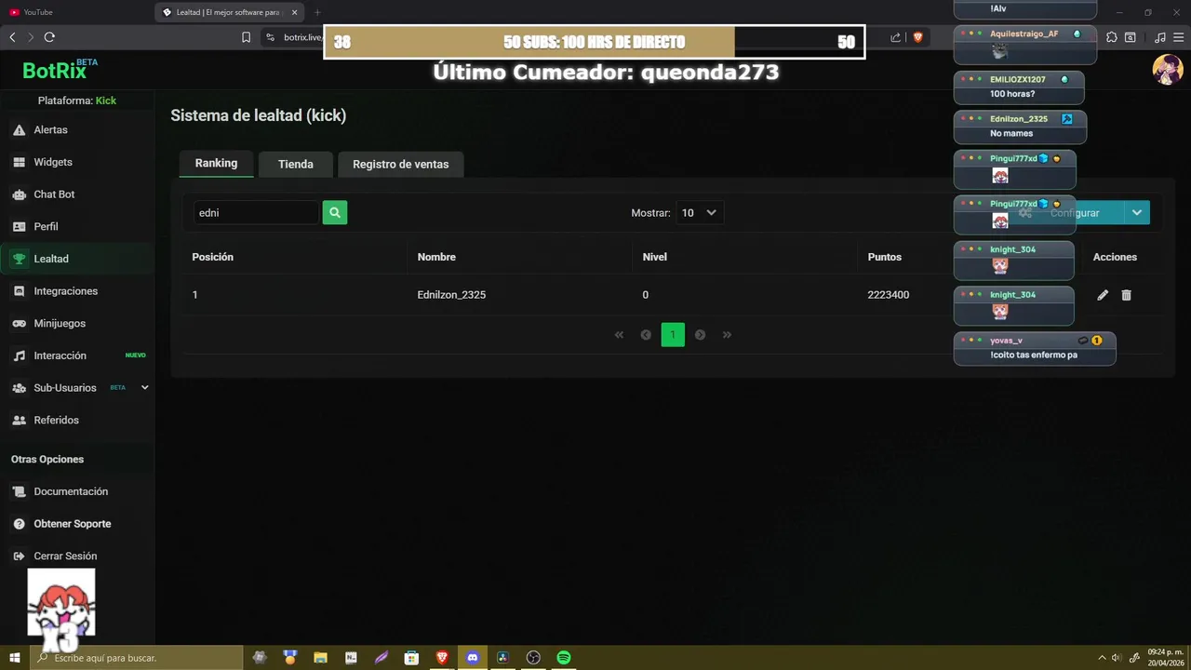Open OBS Studio from the taskbar

(533, 658)
